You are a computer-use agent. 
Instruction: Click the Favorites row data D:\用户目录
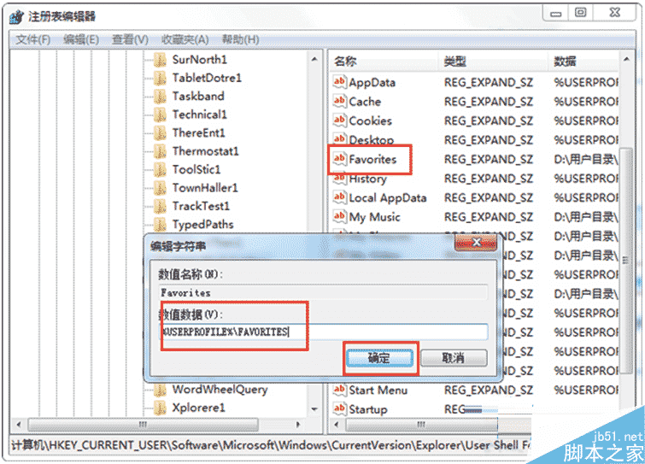(586, 159)
